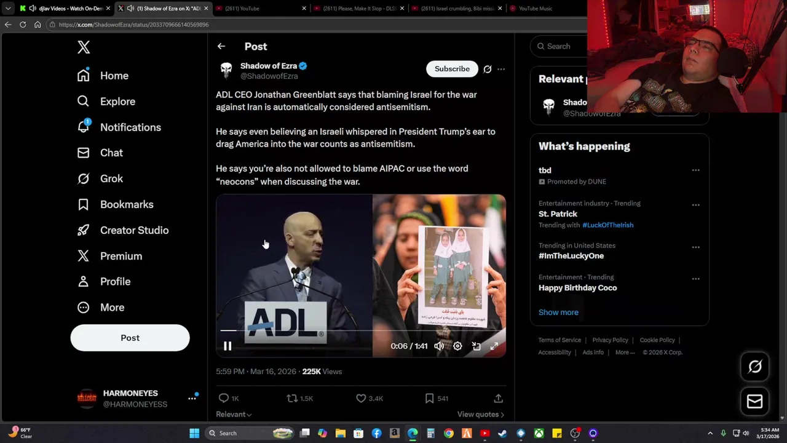Click the large Post button
787x443 pixels.
130,338
